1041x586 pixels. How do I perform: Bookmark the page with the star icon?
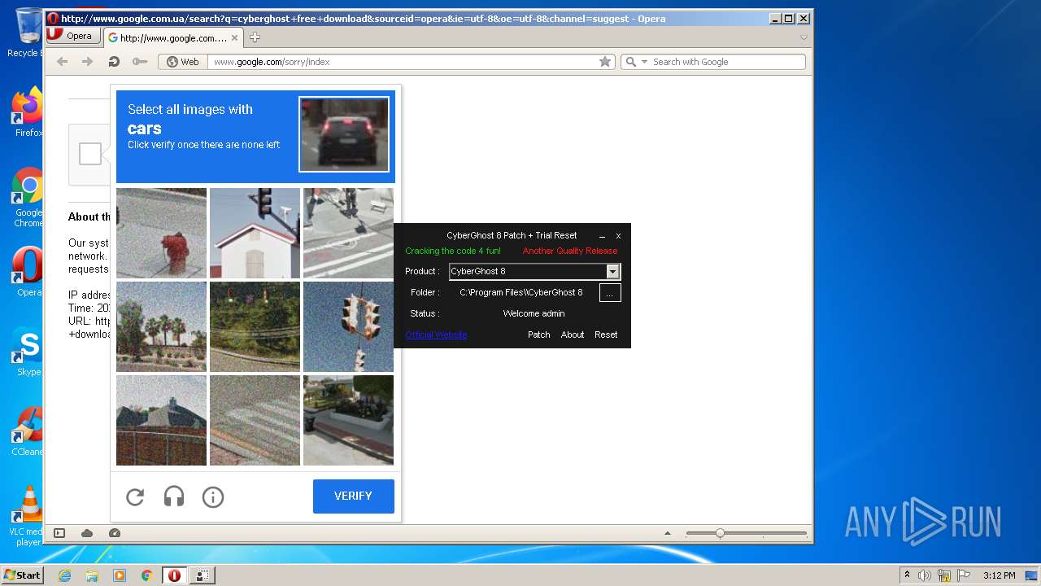tap(605, 62)
